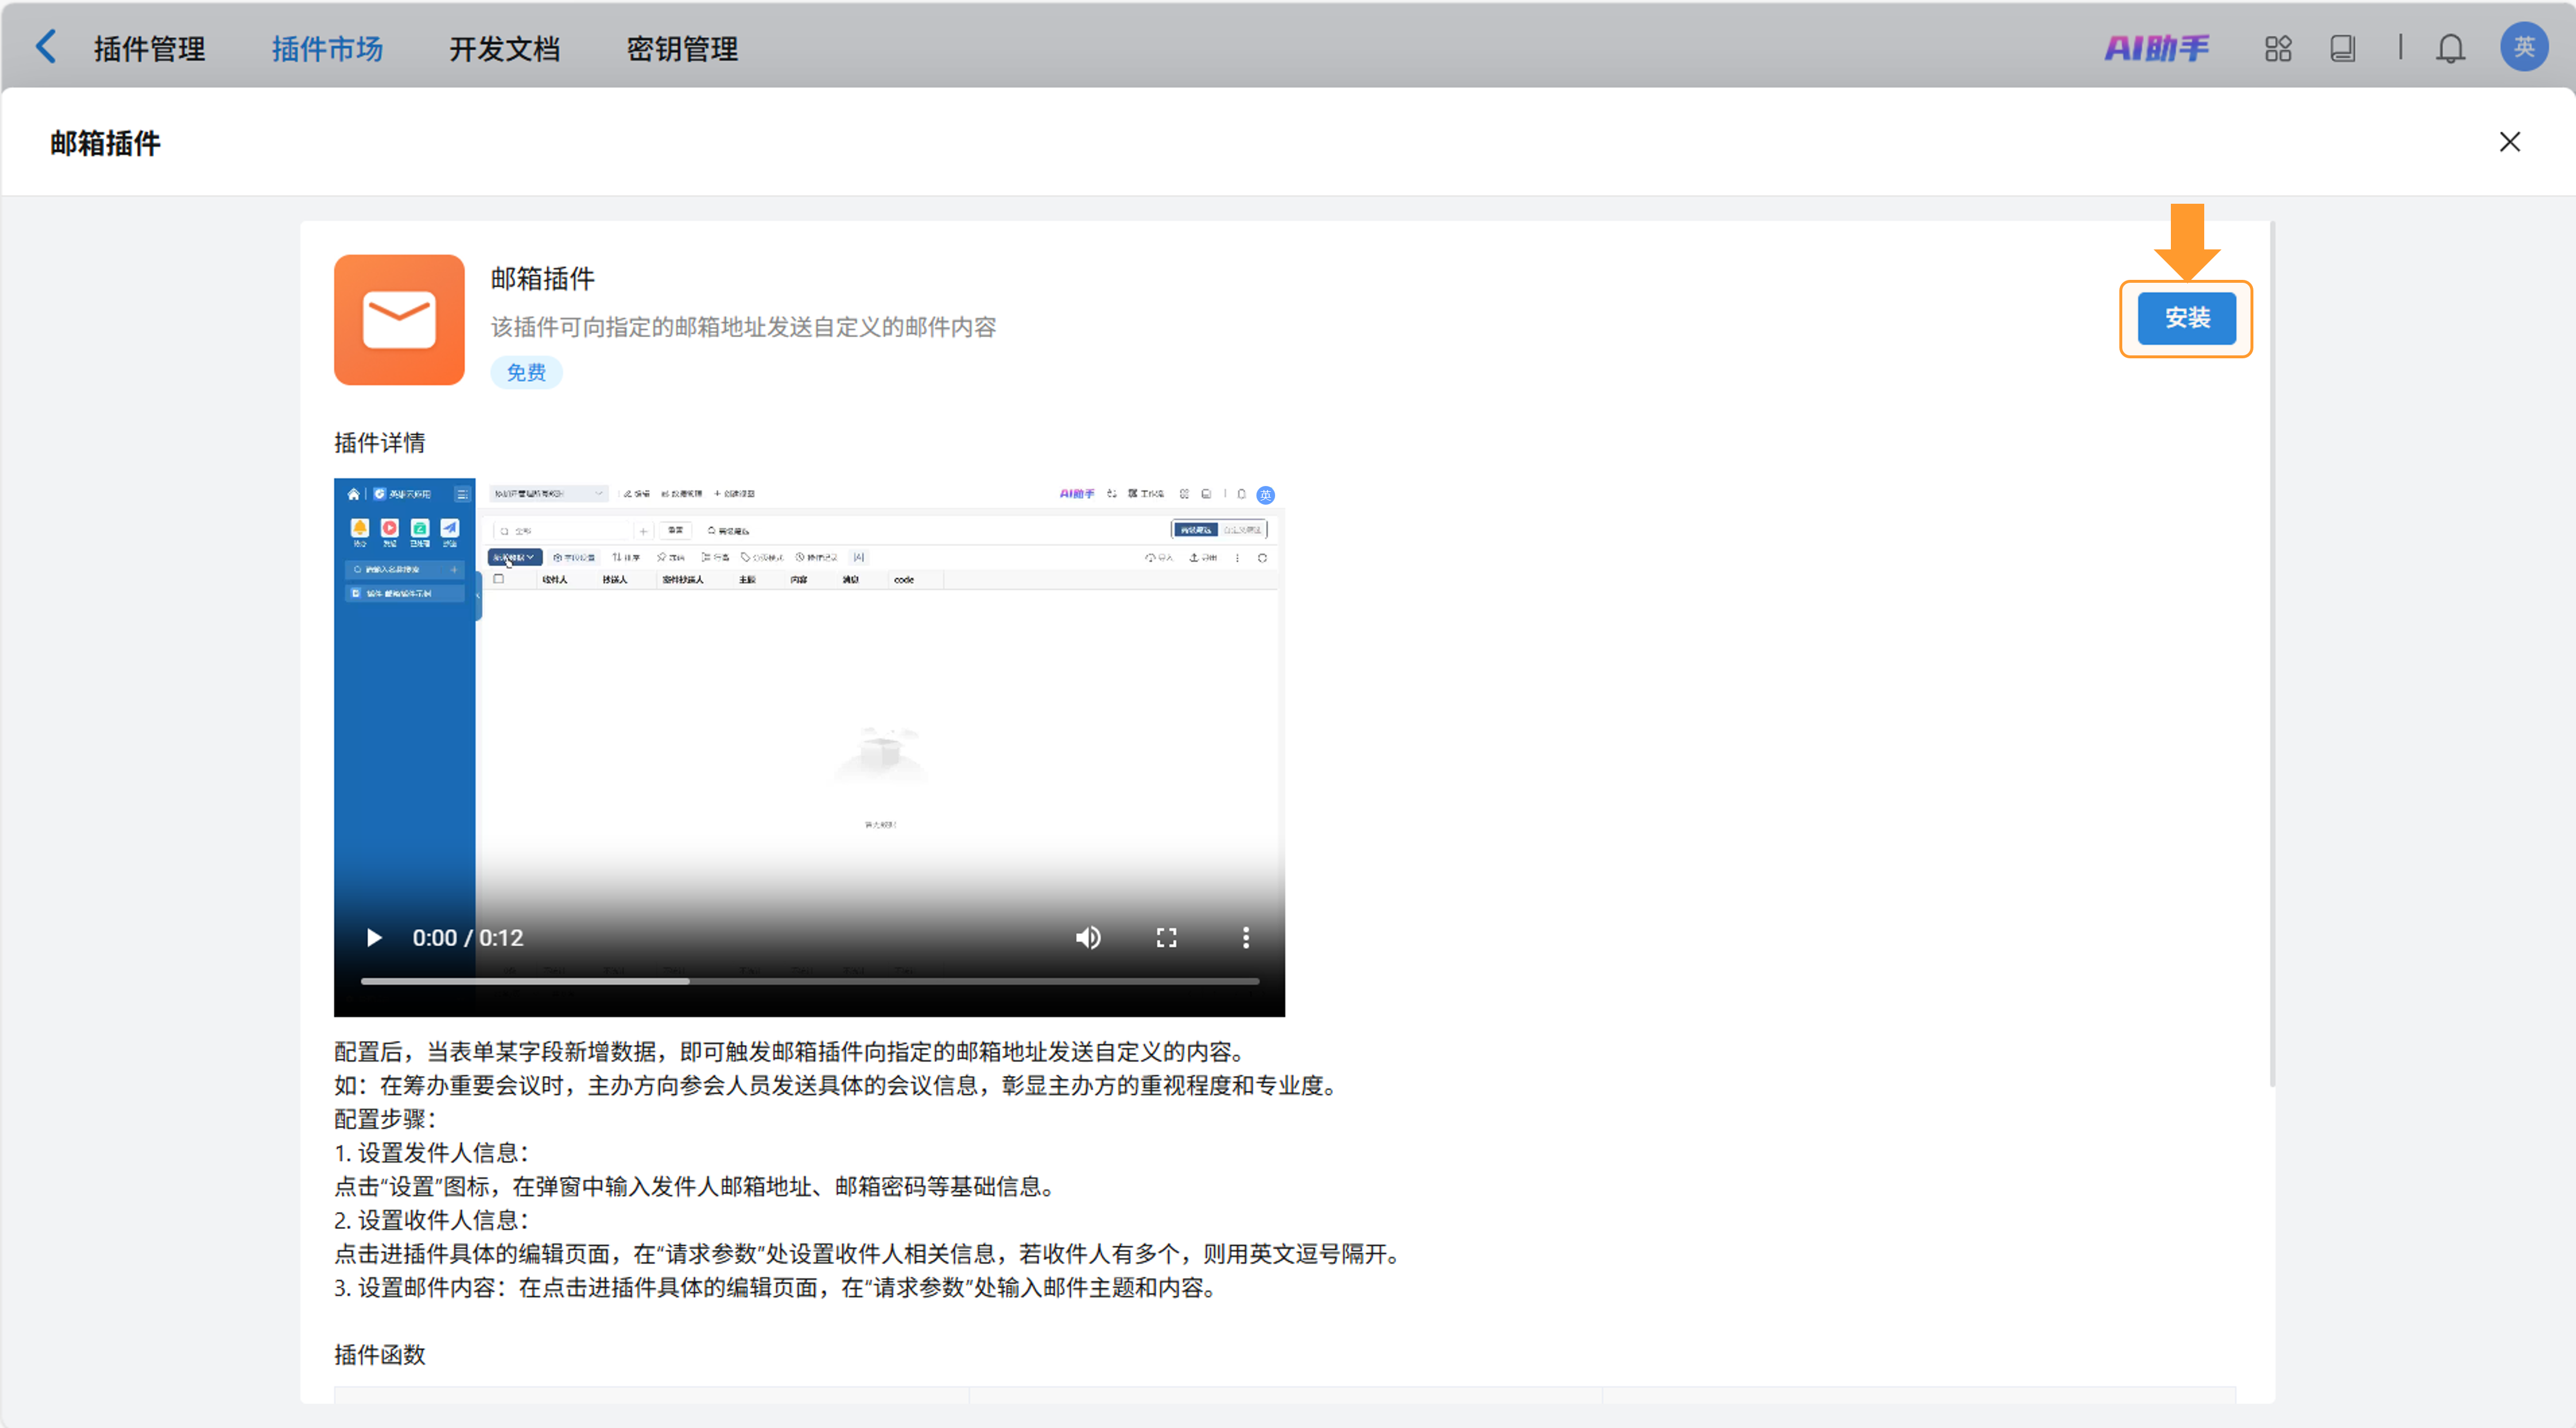This screenshot has height=1428, width=2576.
Task: Open the documentation book icon
Action: coord(2343,48)
